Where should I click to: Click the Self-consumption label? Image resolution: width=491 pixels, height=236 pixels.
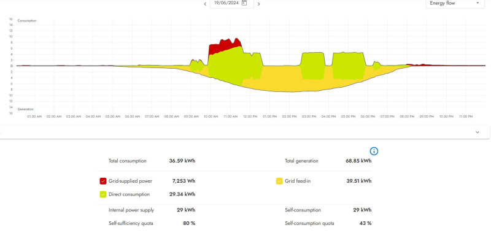(x=303, y=210)
